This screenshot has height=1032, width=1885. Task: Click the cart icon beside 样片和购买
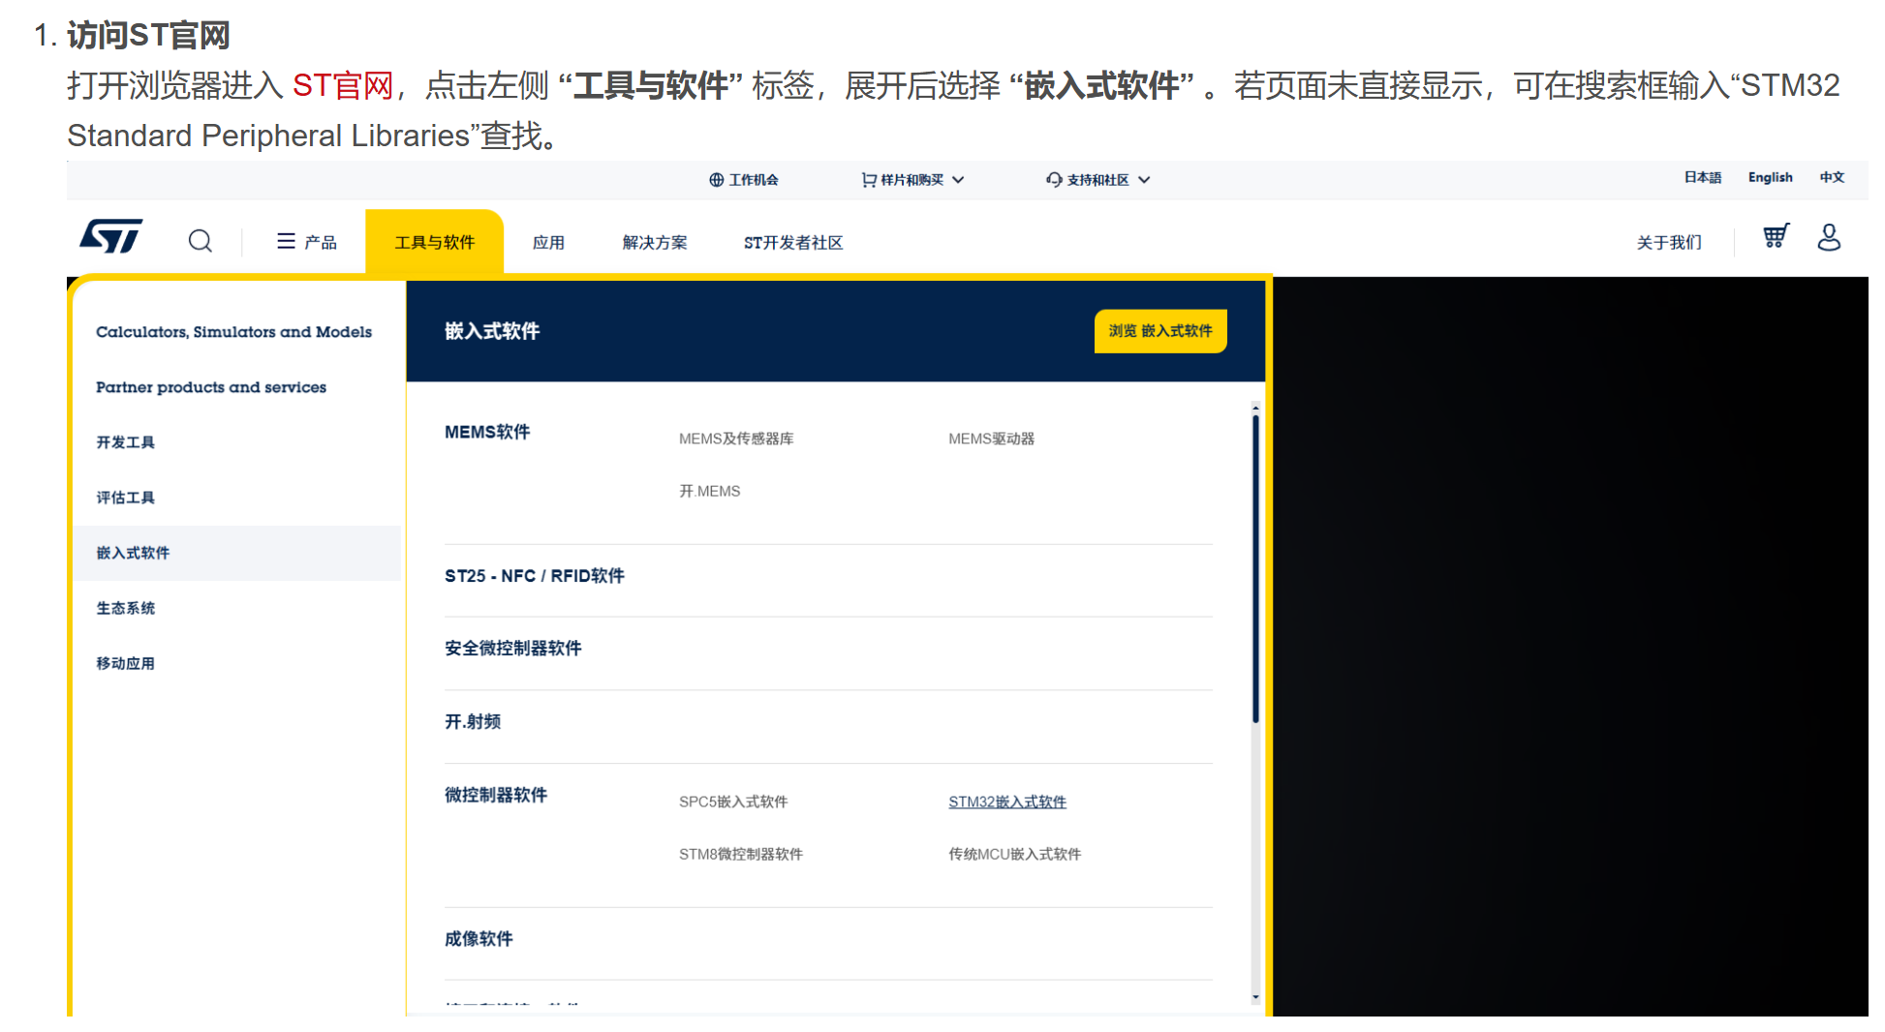(869, 180)
